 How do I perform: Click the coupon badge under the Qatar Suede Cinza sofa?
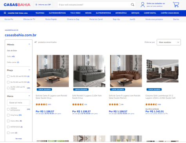tap(44, 89)
